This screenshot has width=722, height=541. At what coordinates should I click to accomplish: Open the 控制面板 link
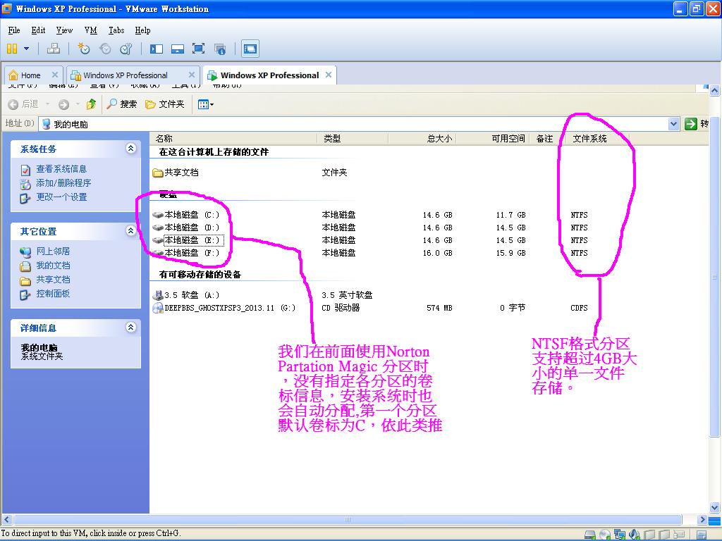coord(53,294)
